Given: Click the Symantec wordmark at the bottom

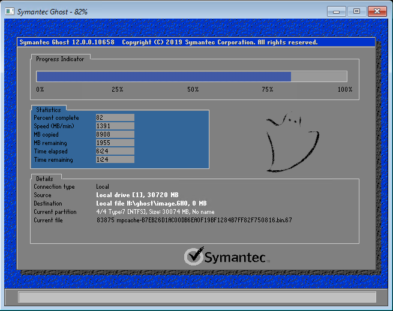Looking at the screenshot, I should click(x=235, y=257).
